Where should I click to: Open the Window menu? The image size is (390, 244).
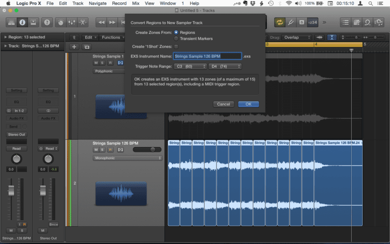click(x=168, y=3)
